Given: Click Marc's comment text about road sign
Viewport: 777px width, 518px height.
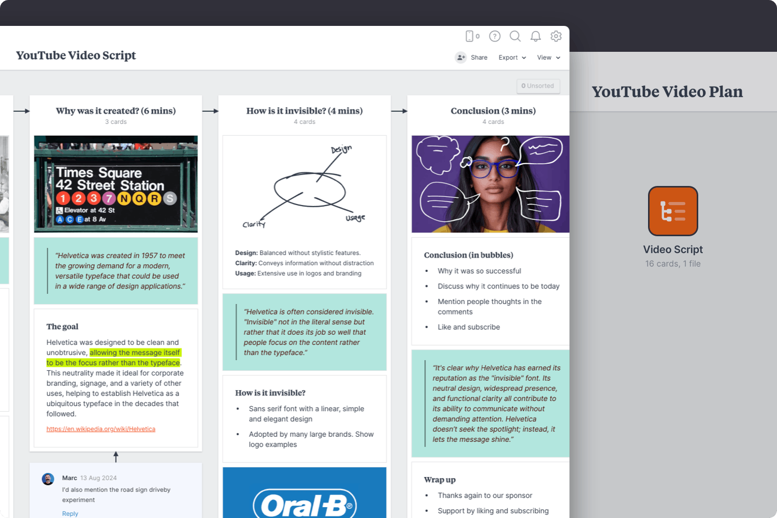Looking at the screenshot, I should pyautogui.click(x=116, y=495).
